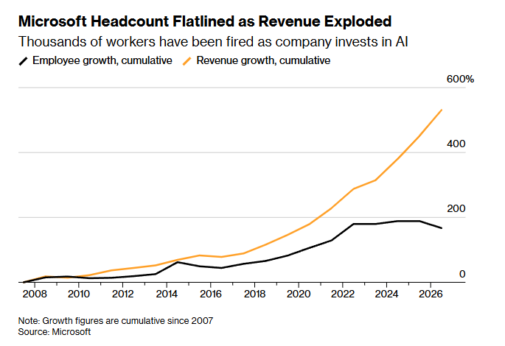Click the 600% y-axis label
Screen dimensions: 505x346
(460, 79)
